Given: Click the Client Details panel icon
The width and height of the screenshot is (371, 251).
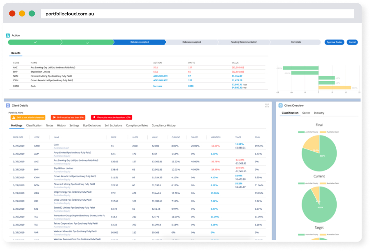Looking at the screenshot, I should point(8,106).
